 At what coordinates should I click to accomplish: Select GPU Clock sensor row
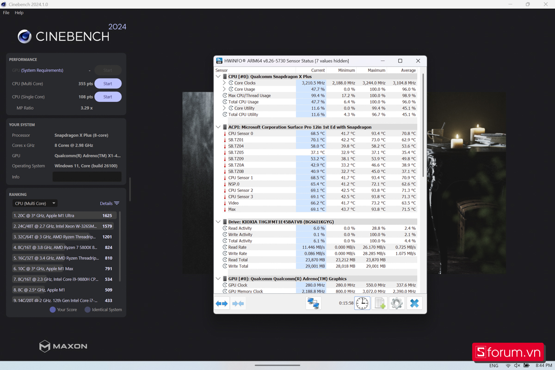[x=316, y=285]
